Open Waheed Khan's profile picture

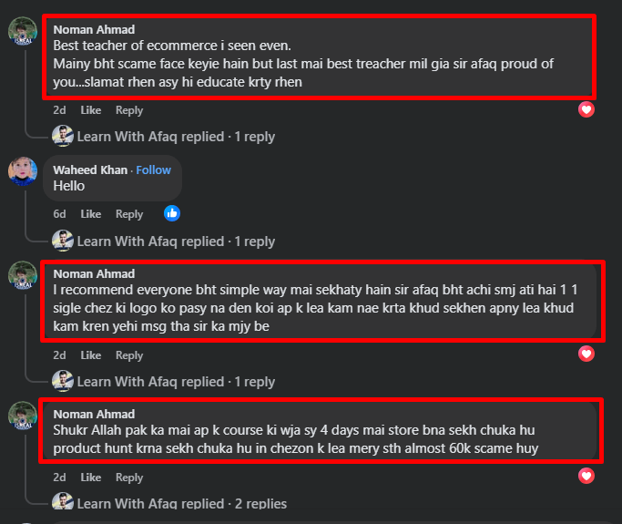[x=23, y=171]
